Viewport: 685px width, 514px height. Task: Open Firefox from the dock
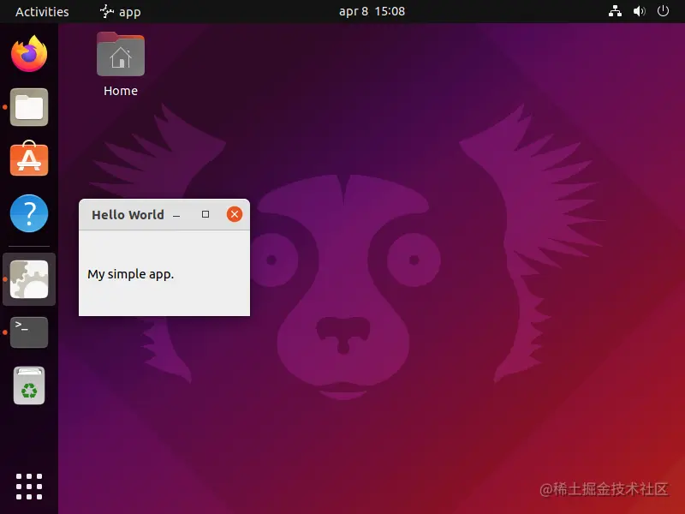click(28, 54)
